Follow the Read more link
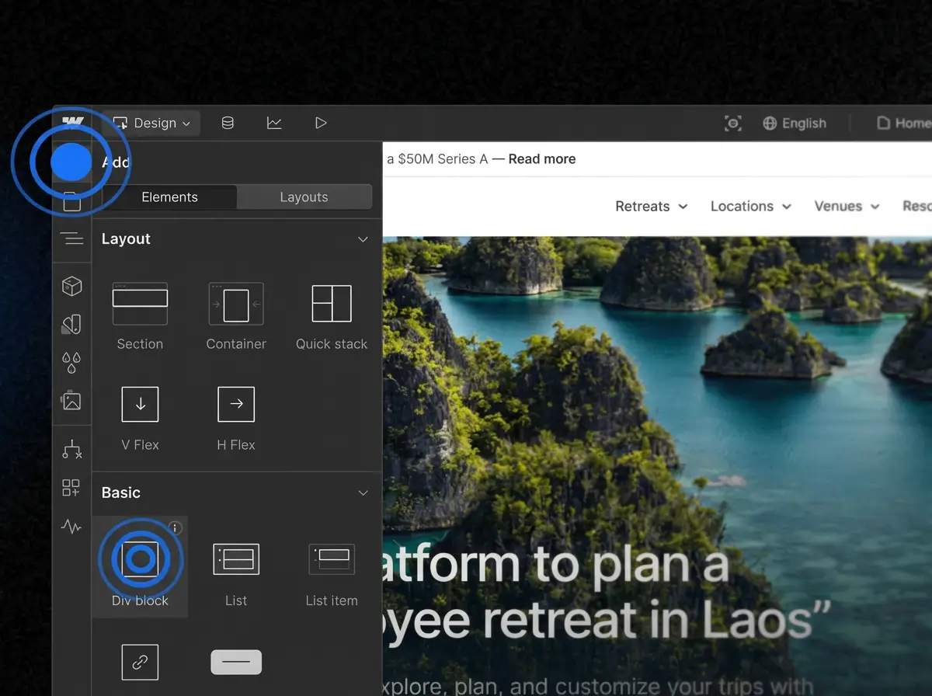 tap(542, 159)
